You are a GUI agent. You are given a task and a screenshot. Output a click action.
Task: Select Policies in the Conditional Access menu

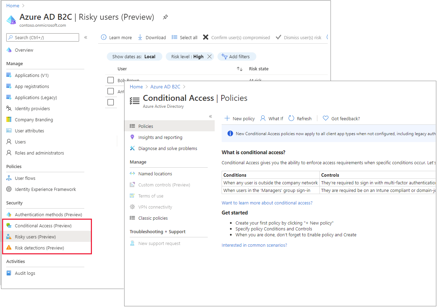coord(170,126)
